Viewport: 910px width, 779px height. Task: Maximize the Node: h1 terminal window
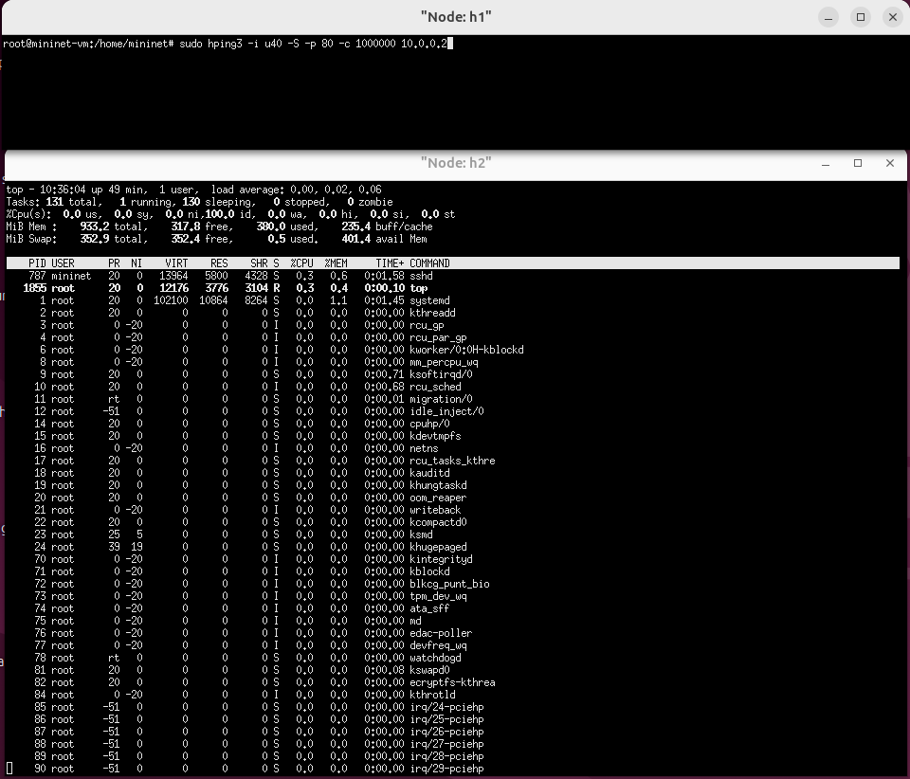861,17
